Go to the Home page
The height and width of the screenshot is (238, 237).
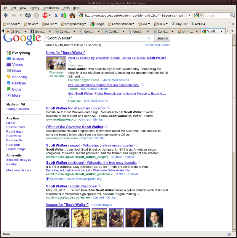point(72,15)
